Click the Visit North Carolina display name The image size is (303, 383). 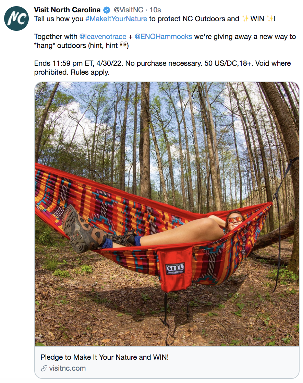(x=67, y=10)
